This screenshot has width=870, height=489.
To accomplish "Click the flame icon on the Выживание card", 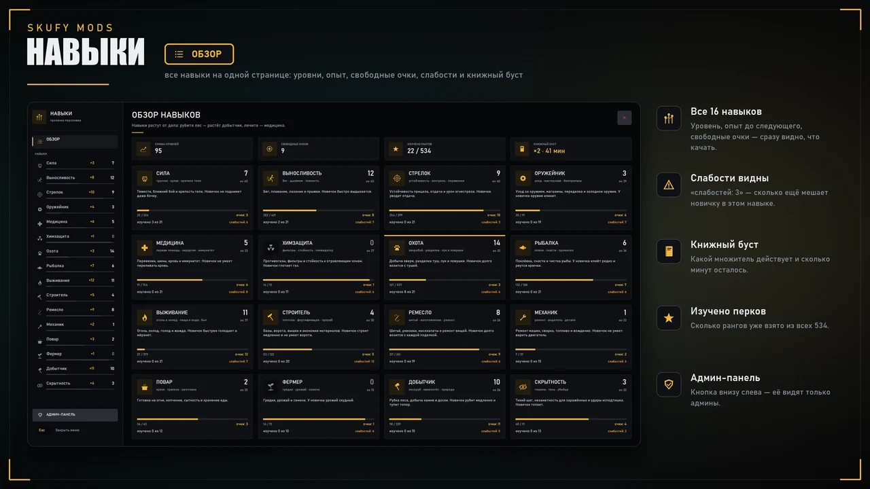I will [144, 317].
